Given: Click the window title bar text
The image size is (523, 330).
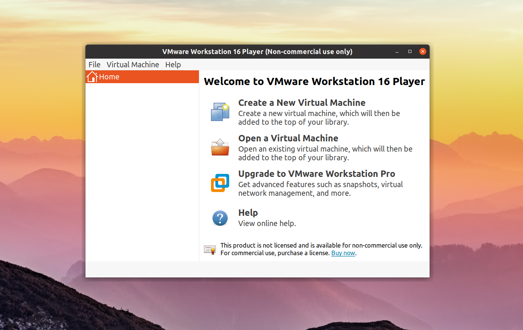Looking at the screenshot, I should (257, 52).
